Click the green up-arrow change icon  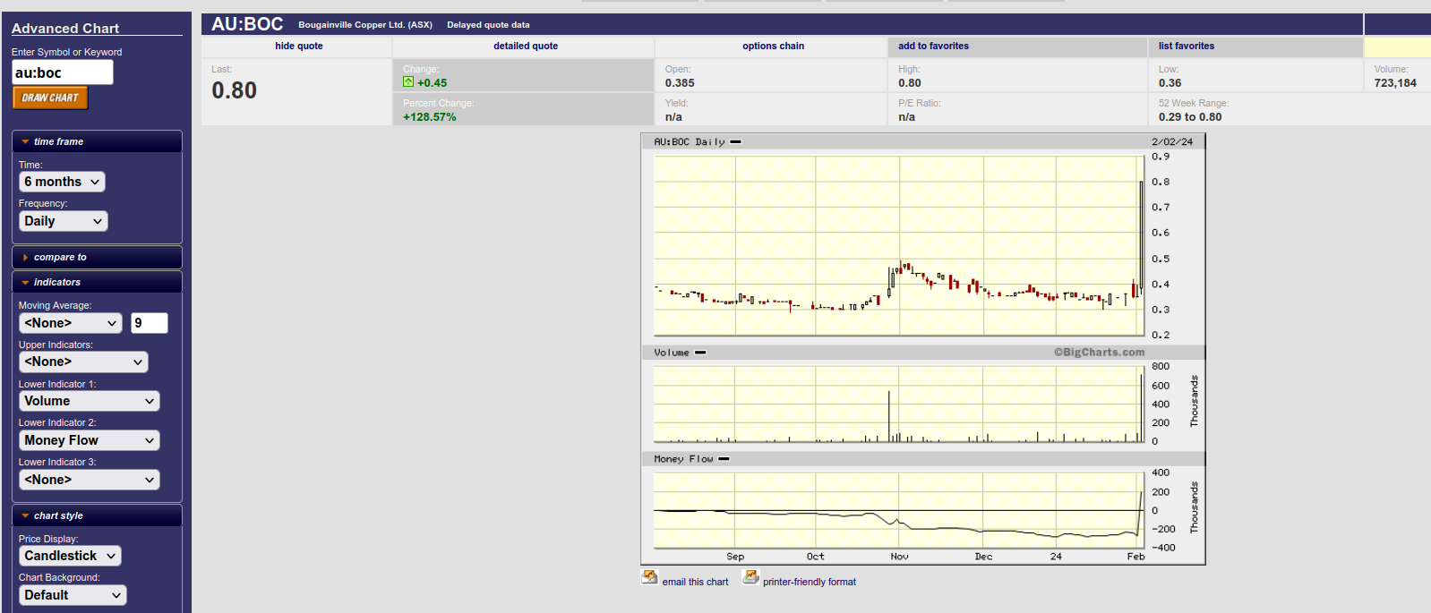(x=408, y=82)
